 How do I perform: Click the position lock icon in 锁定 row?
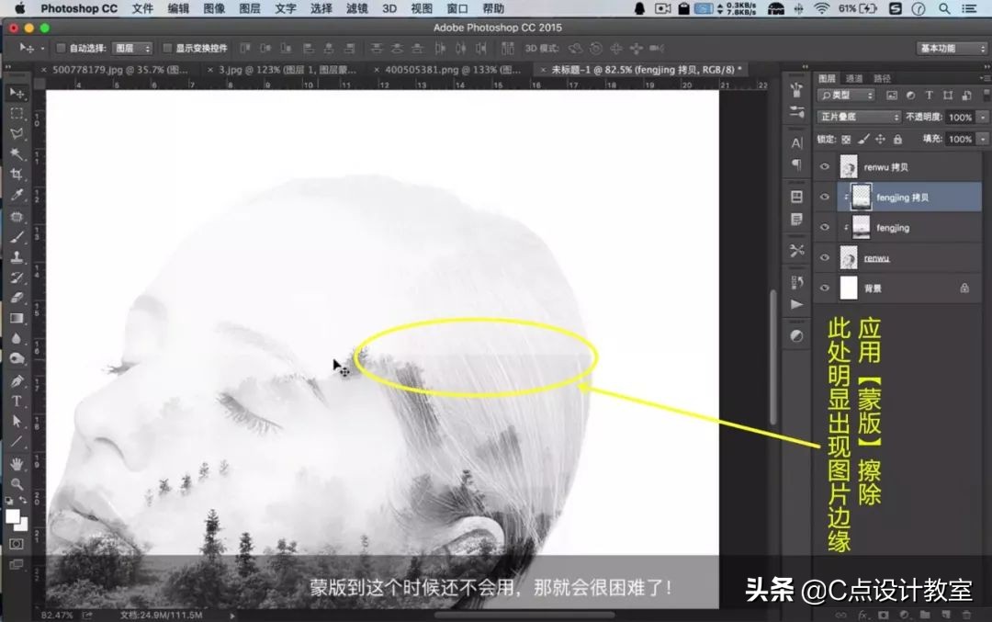880,140
